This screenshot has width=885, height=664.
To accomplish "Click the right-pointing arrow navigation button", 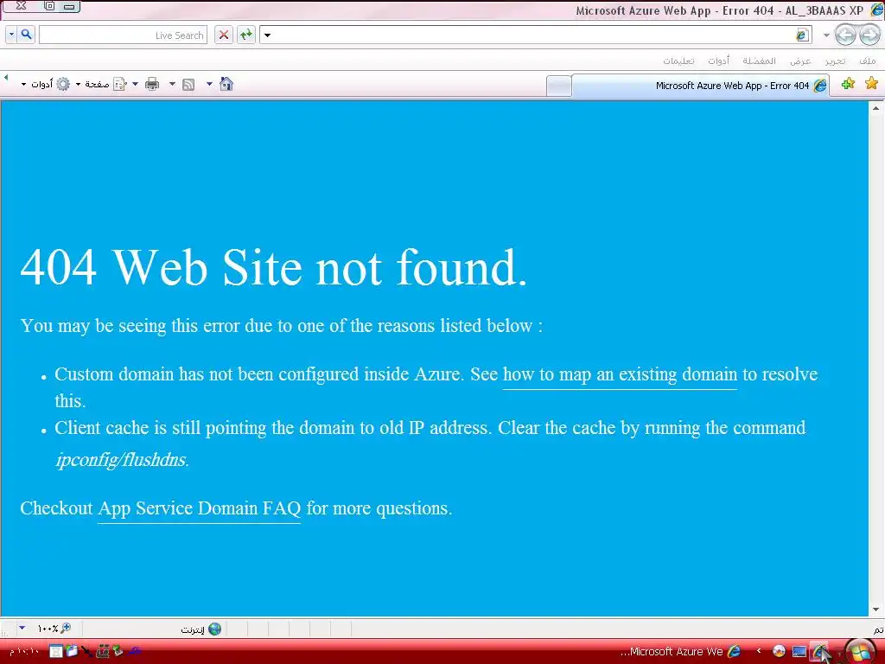I will coord(869,35).
